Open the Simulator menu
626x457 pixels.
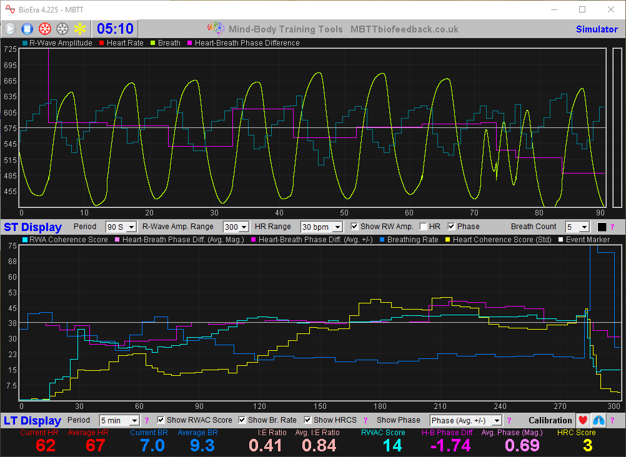click(597, 29)
